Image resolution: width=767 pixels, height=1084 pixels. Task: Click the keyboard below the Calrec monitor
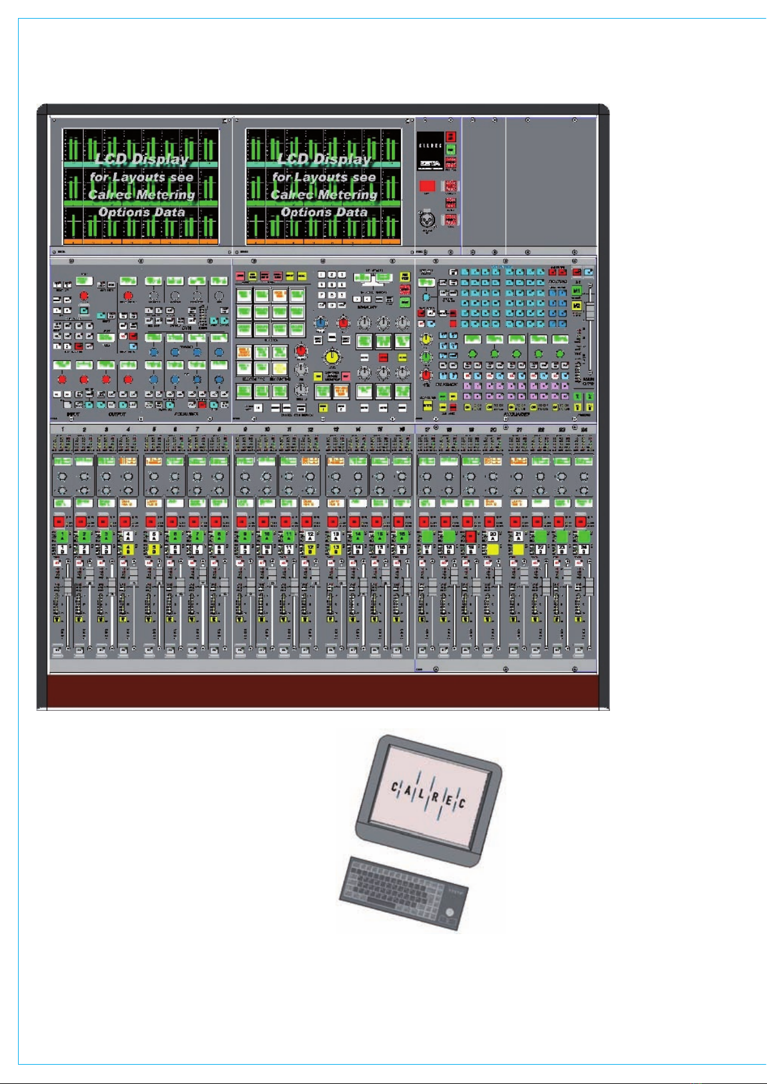(x=404, y=894)
